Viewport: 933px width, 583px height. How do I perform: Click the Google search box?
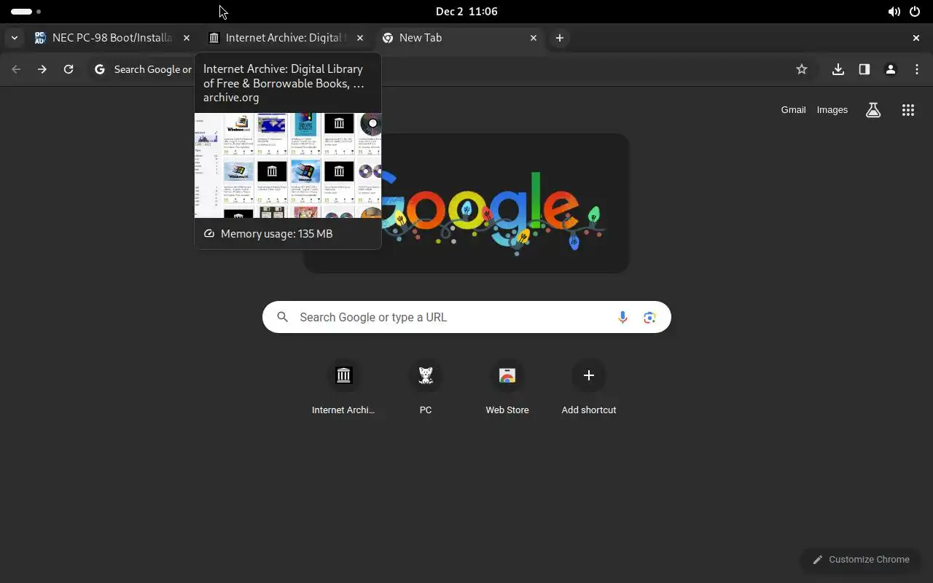click(466, 317)
